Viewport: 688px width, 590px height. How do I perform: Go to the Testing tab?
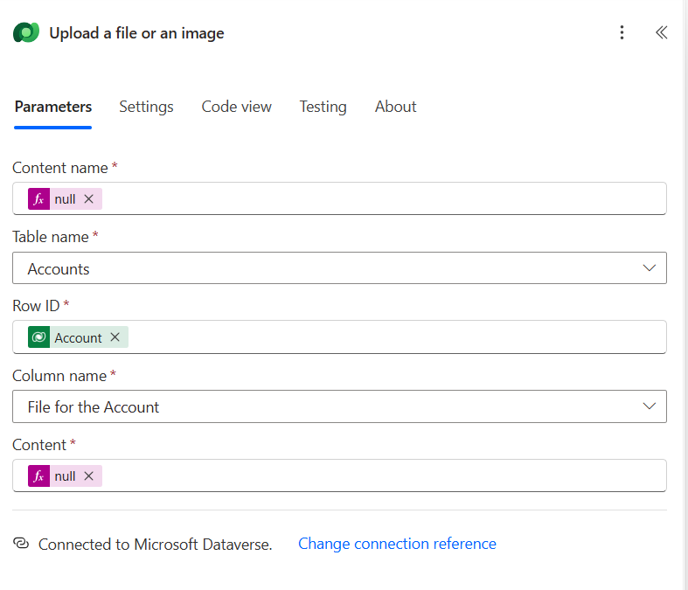[323, 107]
